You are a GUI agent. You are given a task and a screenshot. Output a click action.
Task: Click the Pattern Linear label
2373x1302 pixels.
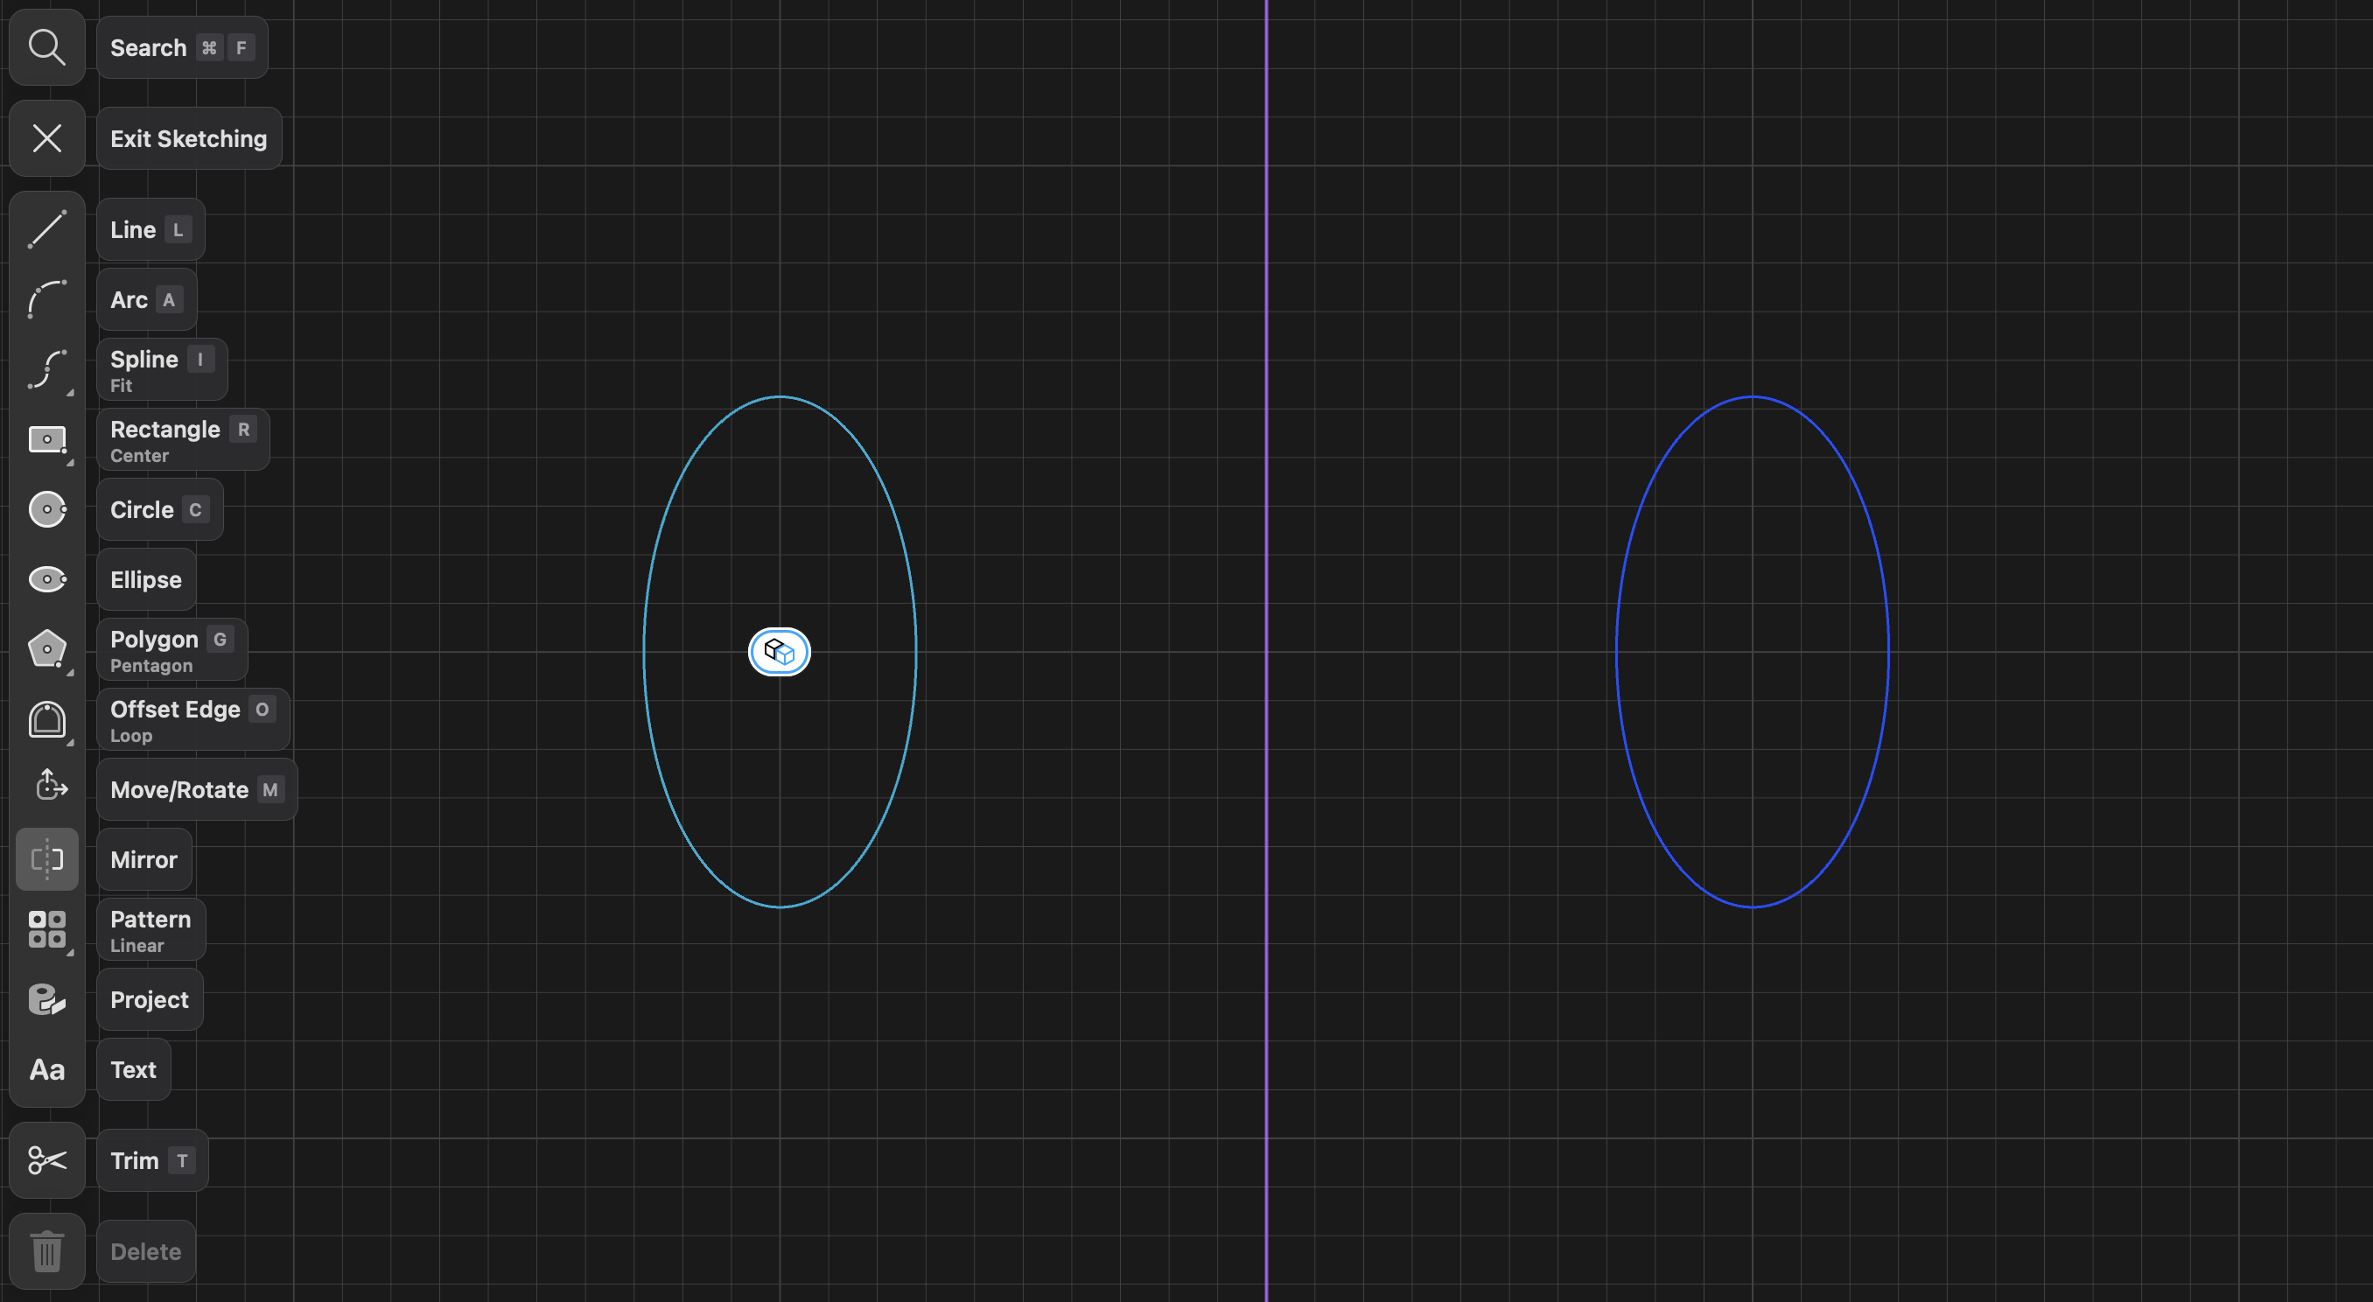click(x=151, y=930)
